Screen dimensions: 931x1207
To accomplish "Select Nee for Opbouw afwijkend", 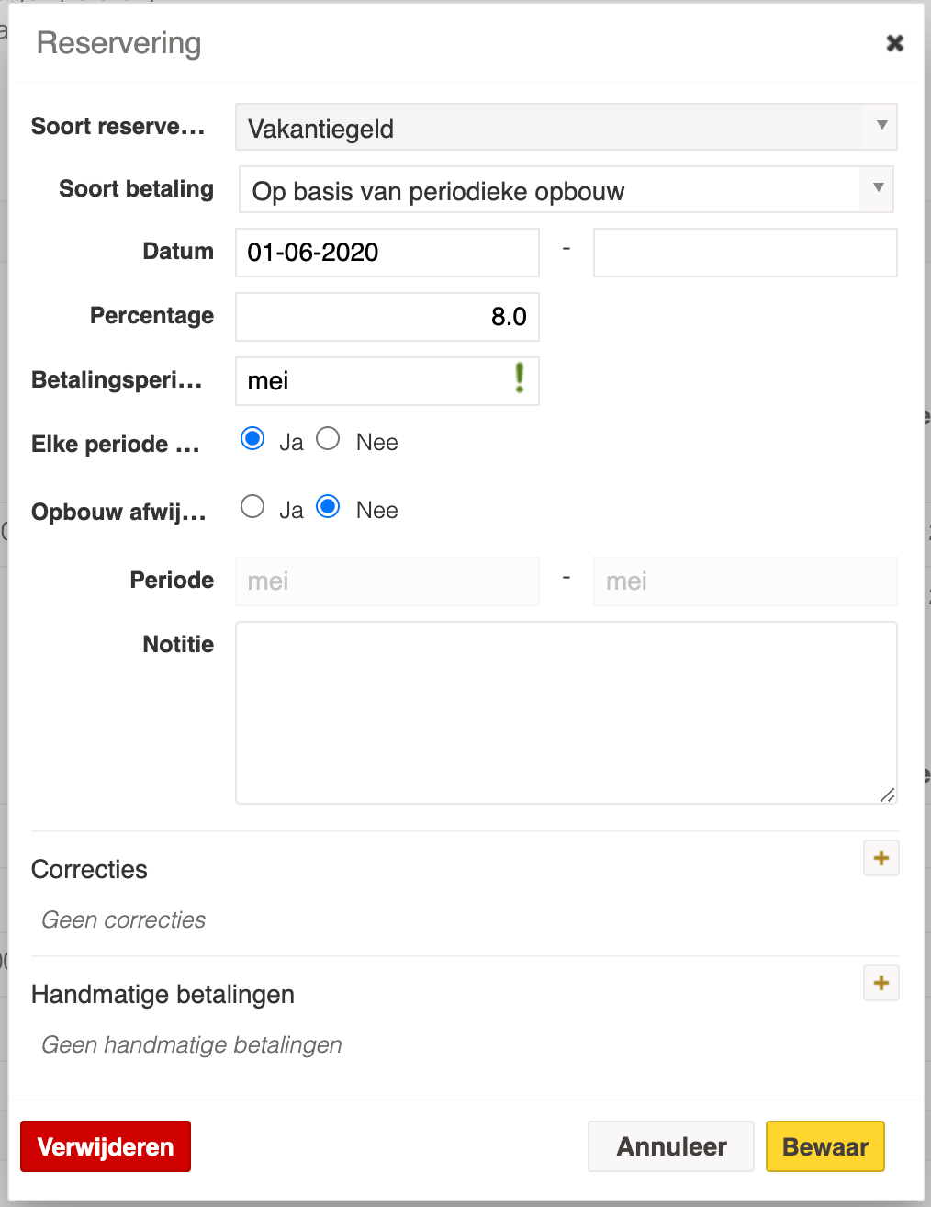I will click(328, 507).
